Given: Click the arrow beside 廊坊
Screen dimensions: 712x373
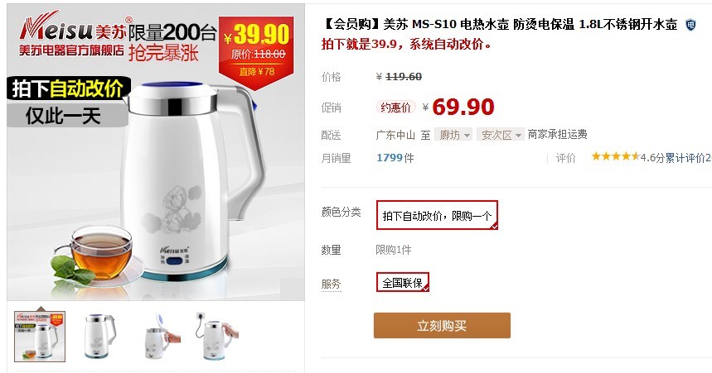Looking at the screenshot, I should (467, 135).
